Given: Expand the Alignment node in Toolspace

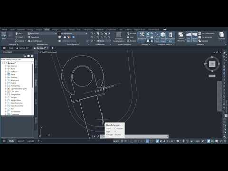Looking at the screenshot, I should (x=6, y=80).
